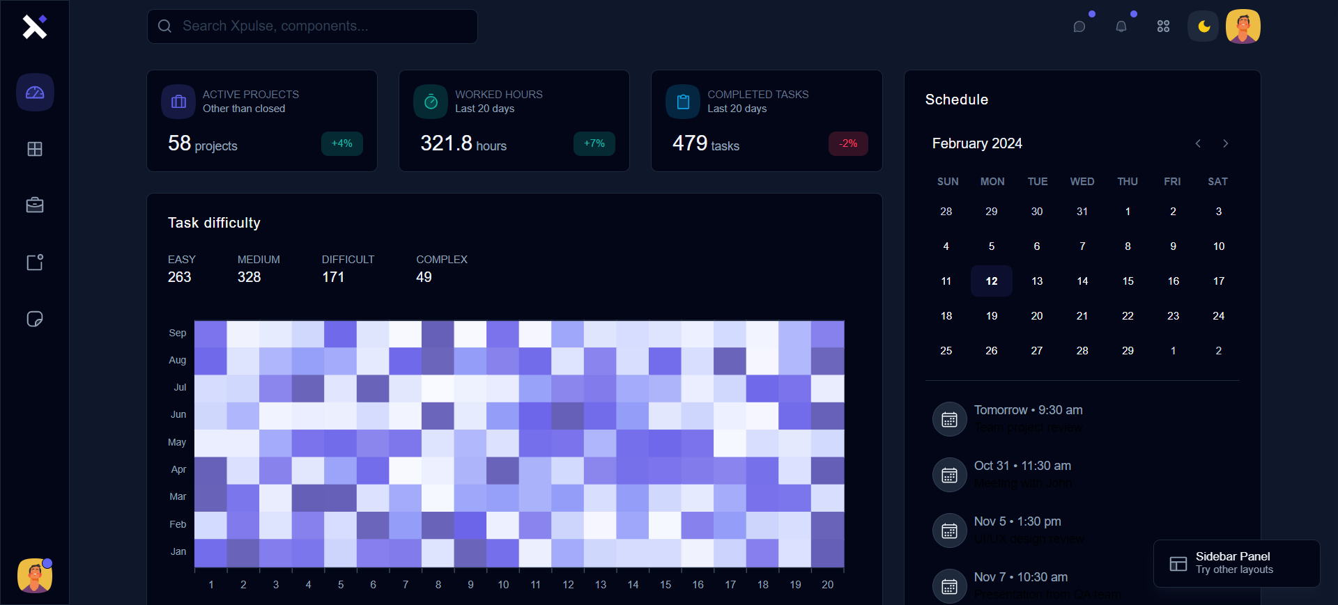
Task: Open user avatar menu in header
Action: click(x=1243, y=26)
